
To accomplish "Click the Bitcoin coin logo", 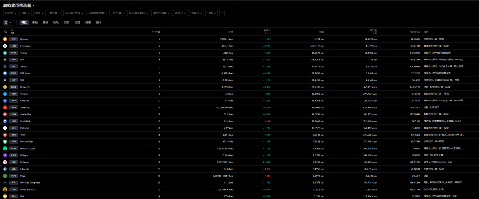I will pyautogui.click(x=5, y=39).
